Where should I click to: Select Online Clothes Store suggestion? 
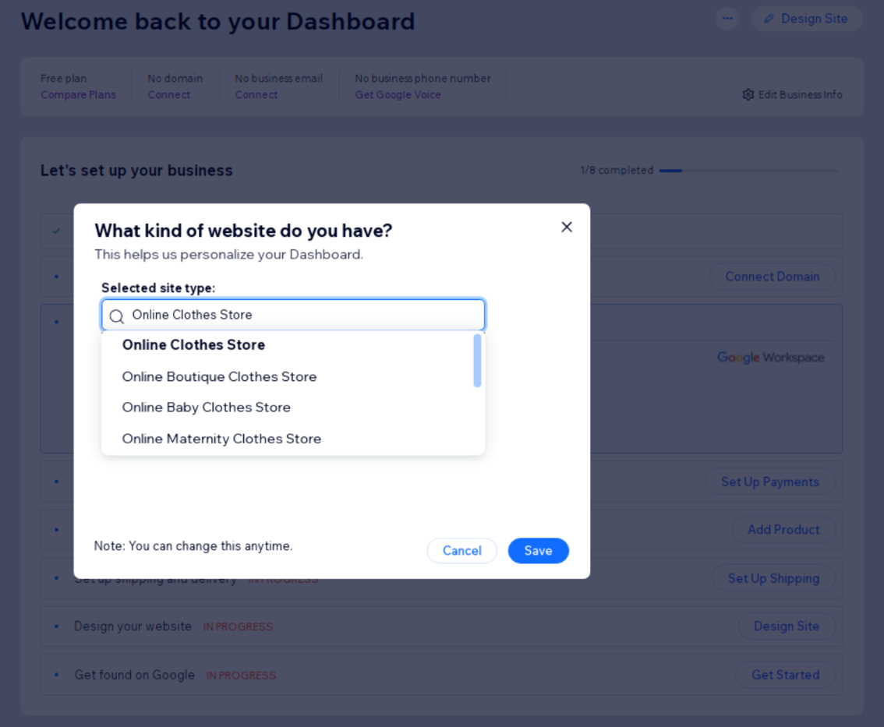click(193, 344)
